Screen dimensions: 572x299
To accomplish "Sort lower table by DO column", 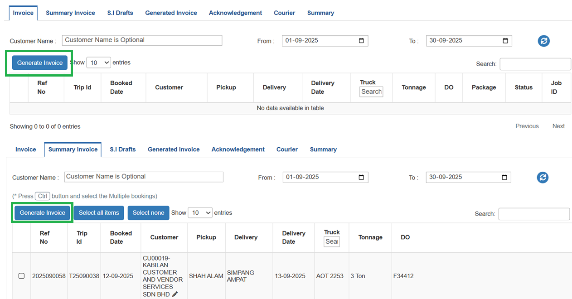I will (x=405, y=237).
